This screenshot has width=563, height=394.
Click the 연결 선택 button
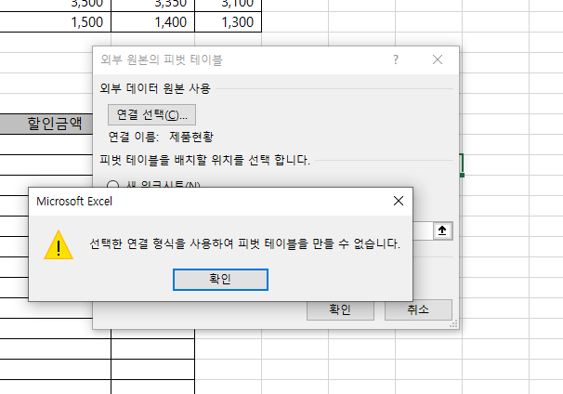(x=151, y=114)
